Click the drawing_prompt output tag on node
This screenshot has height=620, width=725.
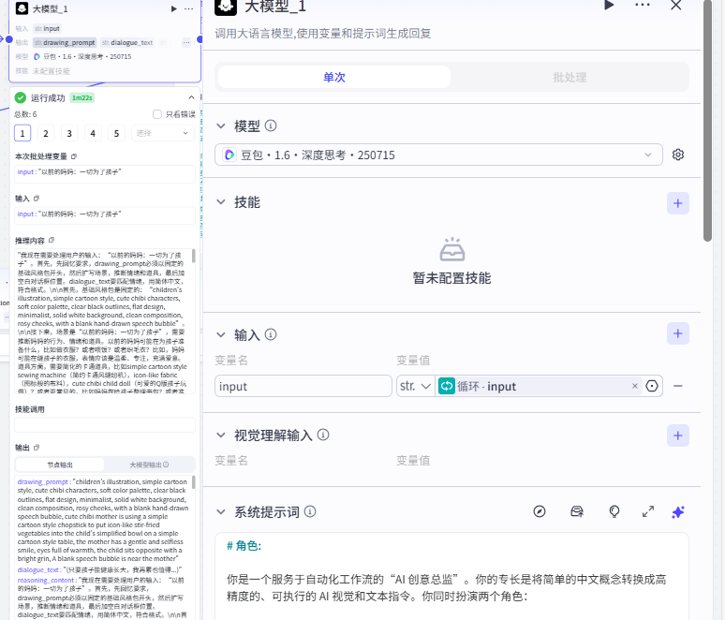tap(65, 42)
